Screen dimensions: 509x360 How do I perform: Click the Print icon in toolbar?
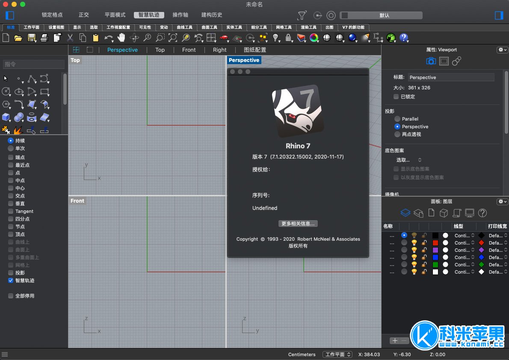click(44, 38)
